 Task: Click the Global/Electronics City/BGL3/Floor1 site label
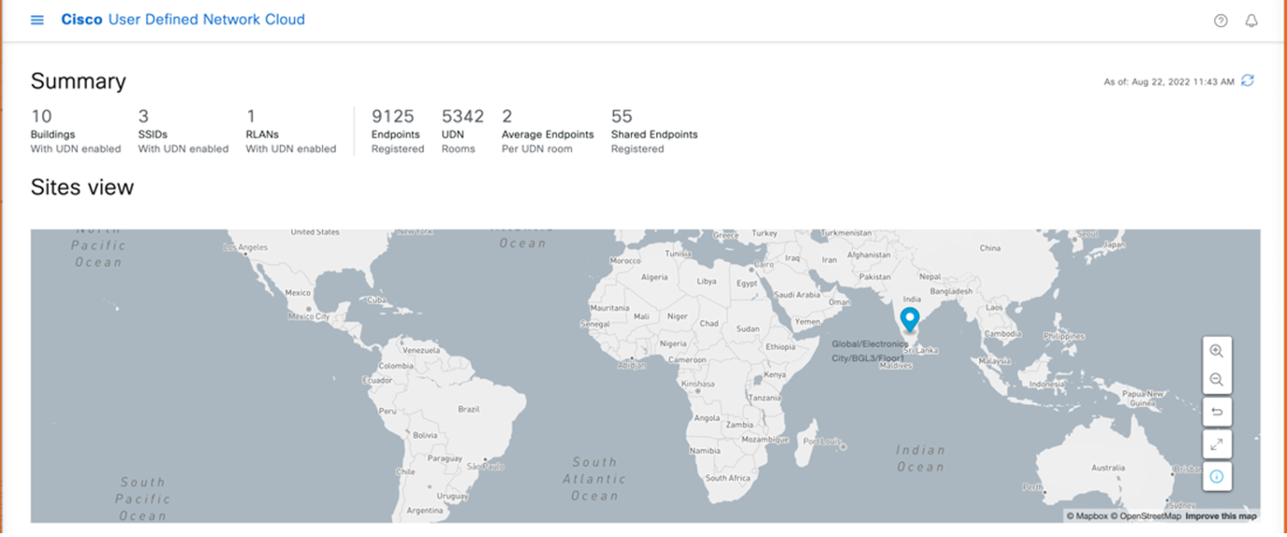(x=870, y=351)
